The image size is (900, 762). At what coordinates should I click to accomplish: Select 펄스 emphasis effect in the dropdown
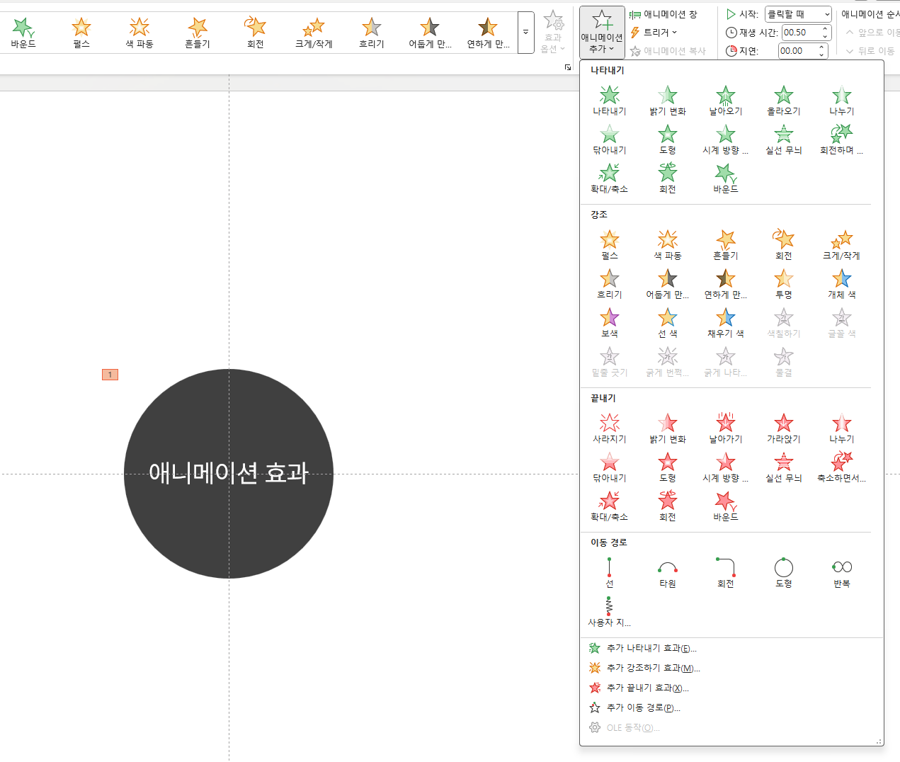pos(610,245)
